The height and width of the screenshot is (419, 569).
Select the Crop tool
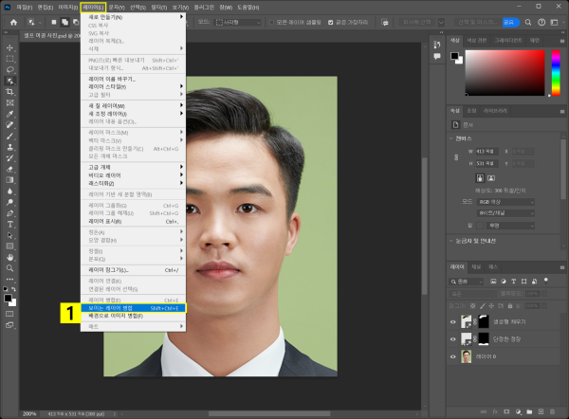pos(9,91)
